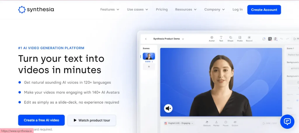Click the comments bubble icon in the editor header
This screenshot has height=133, width=299.
[x=264, y=39]
